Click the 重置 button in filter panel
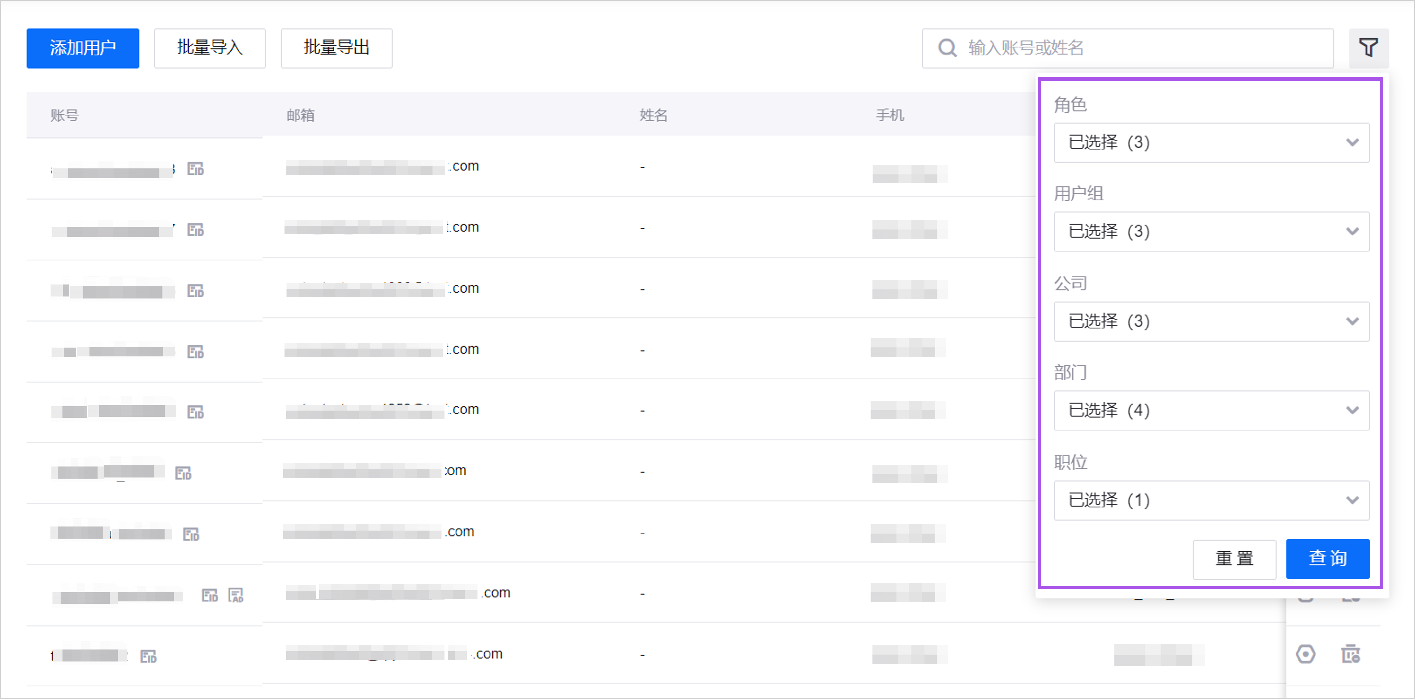1415x699 pixels. (1234, 558)
